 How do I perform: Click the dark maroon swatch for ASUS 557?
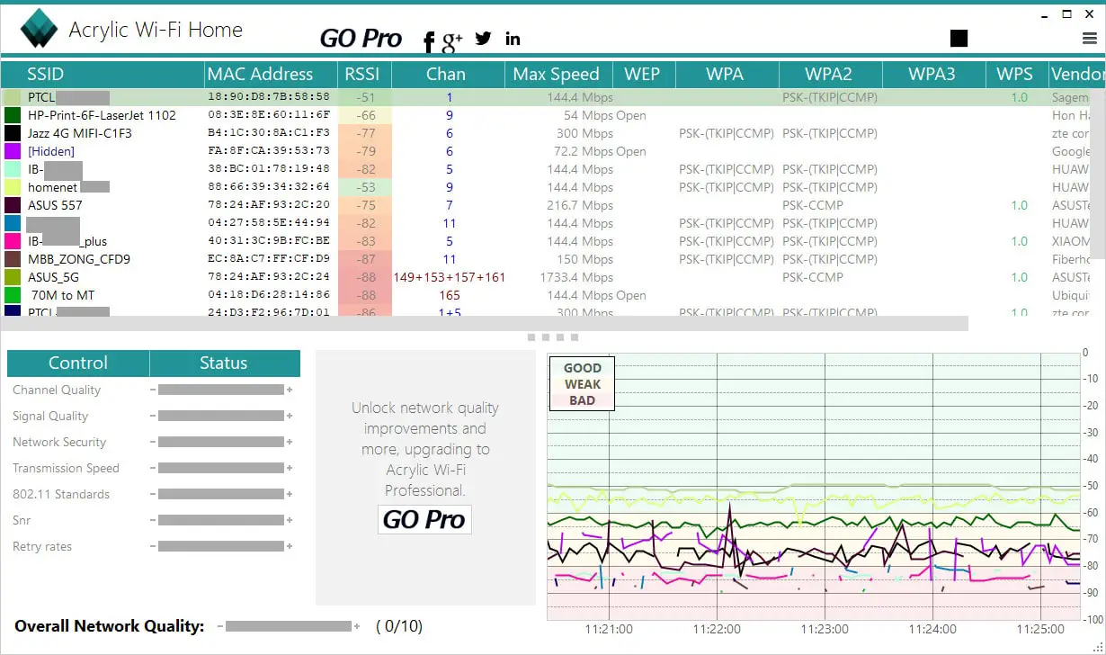pyautogui.click(x=13, y=205)
